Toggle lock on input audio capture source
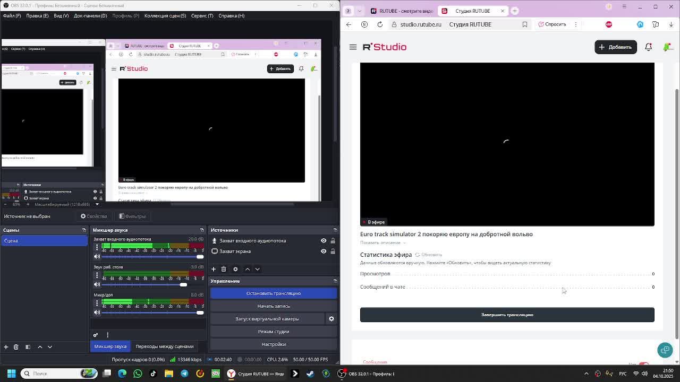Viewport: 680px width, 382px height. pos(333,241)
